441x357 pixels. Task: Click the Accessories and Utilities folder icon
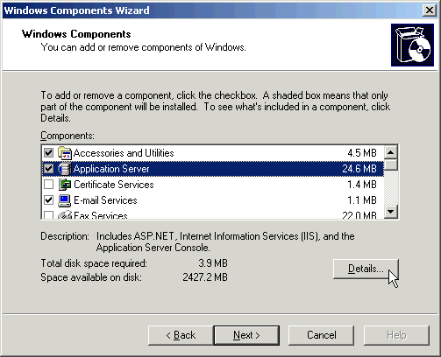pyautogui.click(x=65, y=153)
